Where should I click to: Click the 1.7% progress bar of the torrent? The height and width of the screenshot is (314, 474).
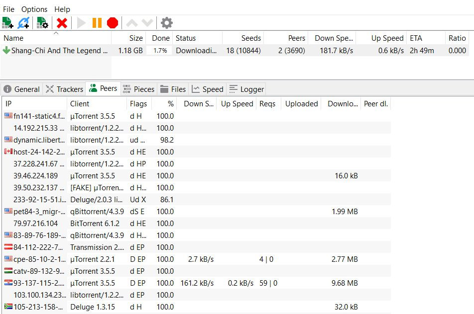tap(160, 51)
